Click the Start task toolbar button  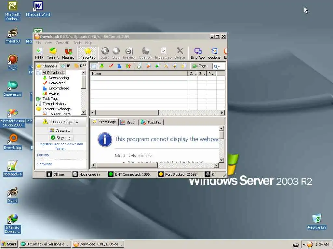pos(105,53)
